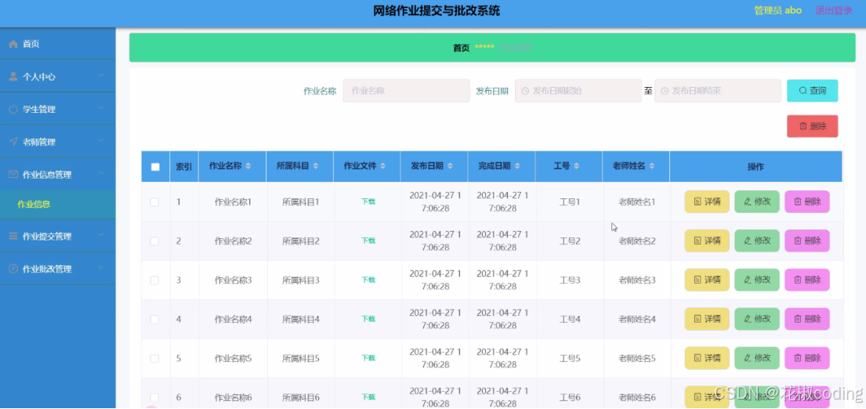
Task: Open the 发布日期结束 date picker field
Action: click(x=717, y=91)
